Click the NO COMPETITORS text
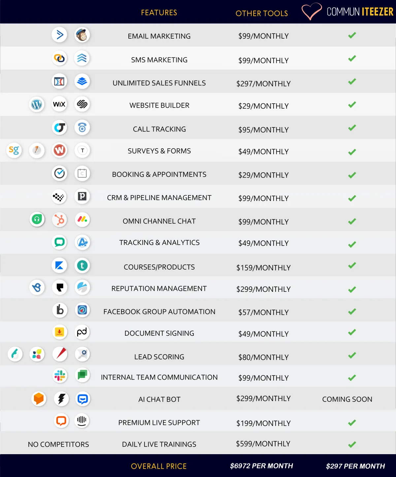Image resolution: width=396 pixels, height=477 pixels. (x=58, y=444)
